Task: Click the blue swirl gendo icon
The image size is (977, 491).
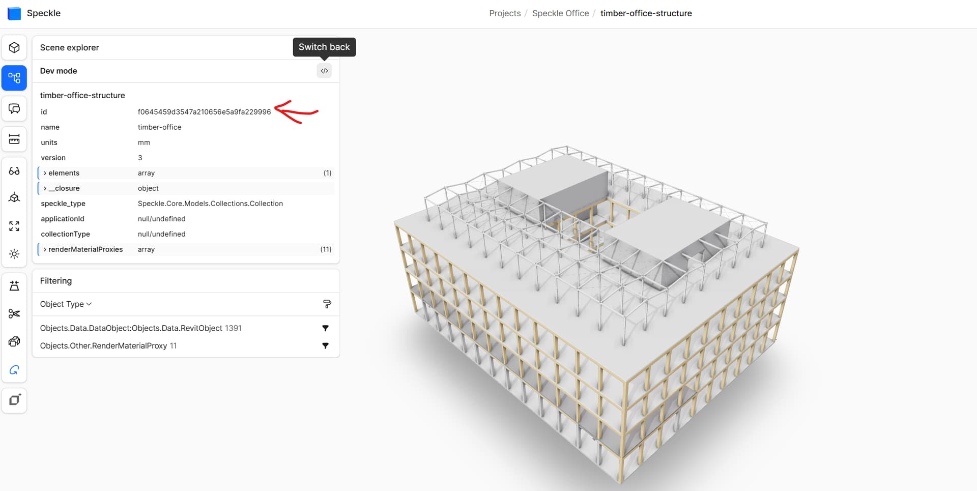Action: click(14, 370)
